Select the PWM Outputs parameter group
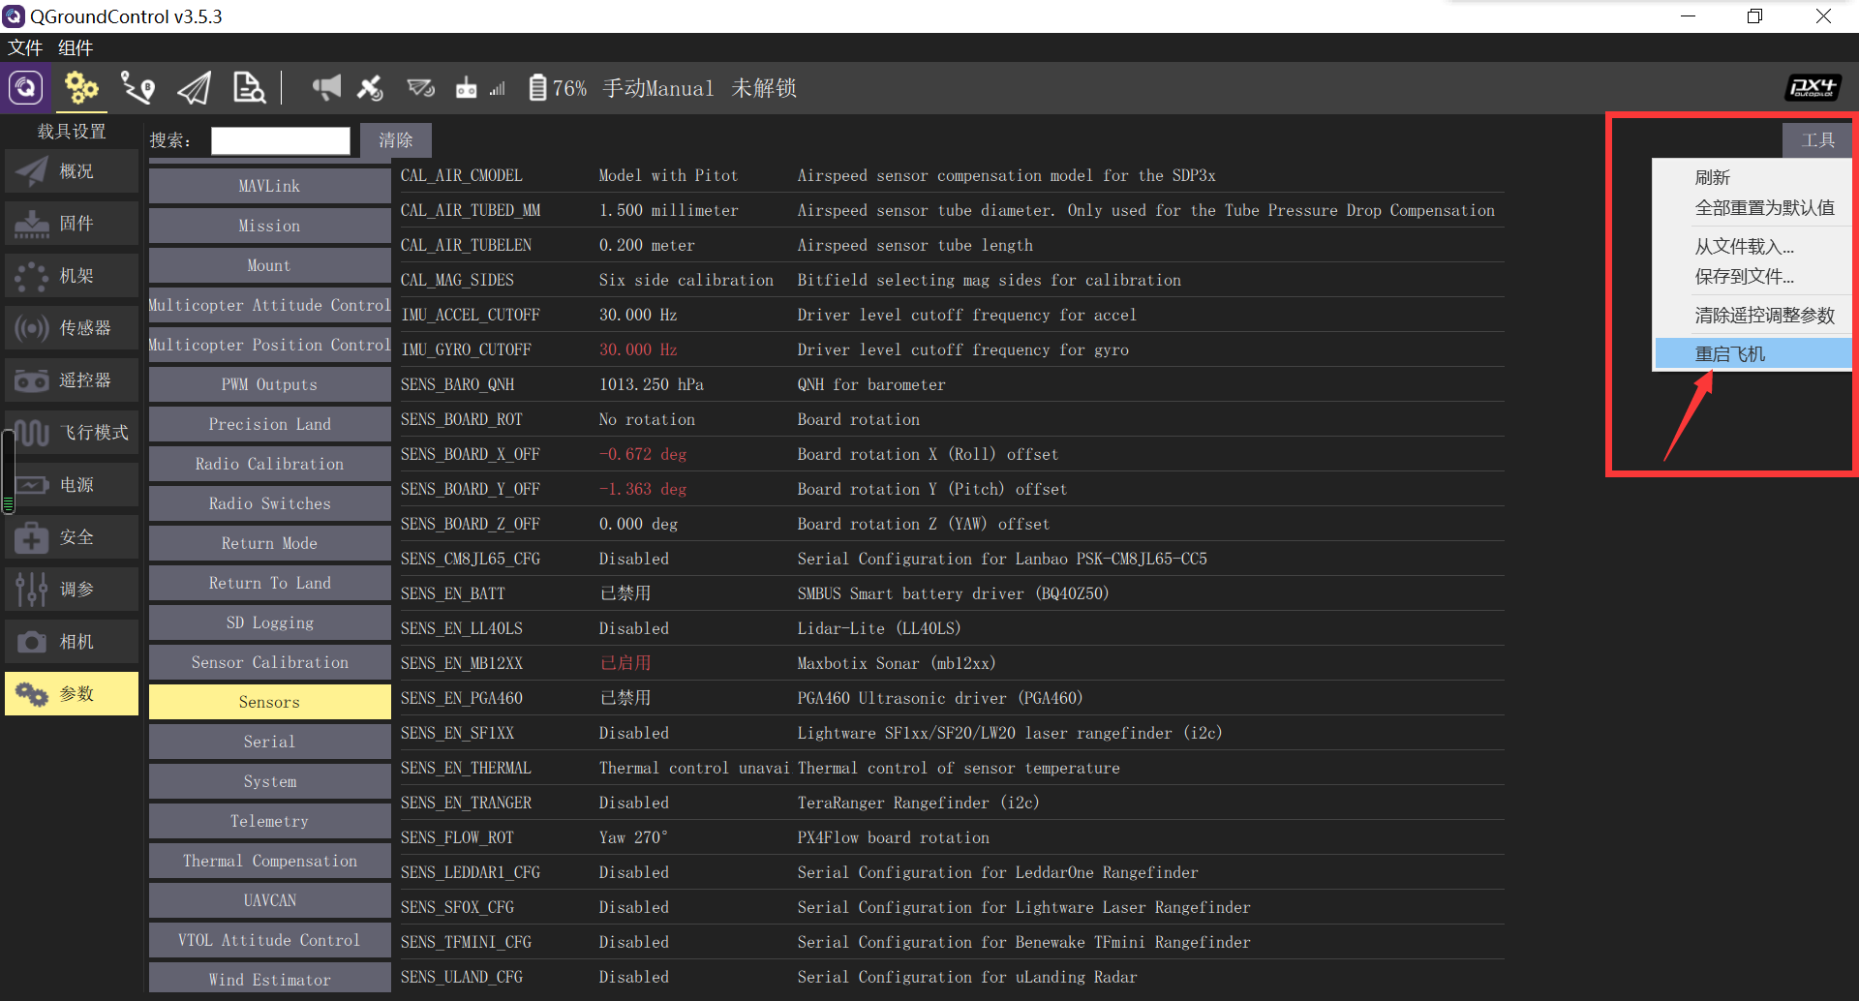The height and width of the screenshot is (1001, 1859). 269,384
